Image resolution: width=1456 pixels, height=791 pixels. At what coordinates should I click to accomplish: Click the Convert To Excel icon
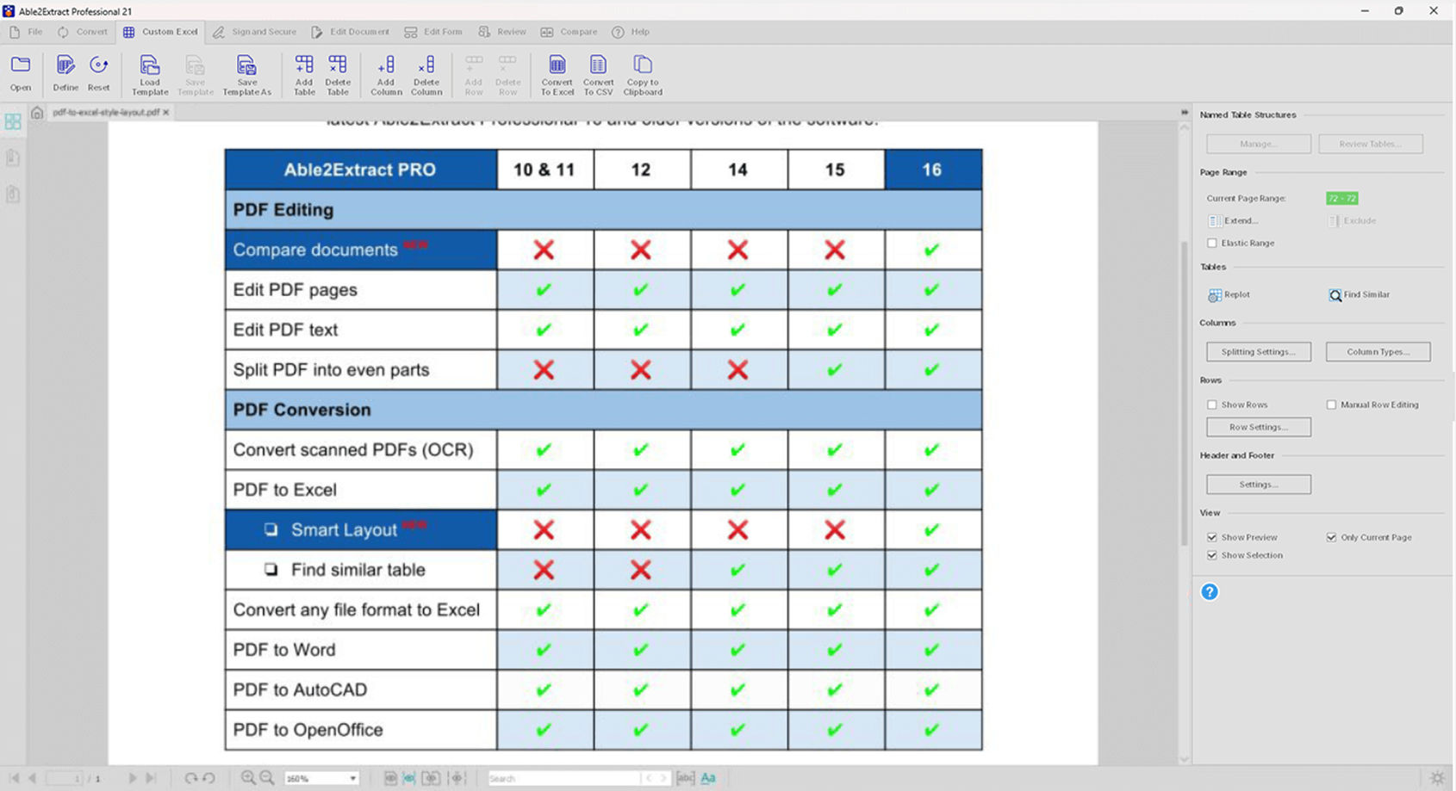(x=557, y=73)
